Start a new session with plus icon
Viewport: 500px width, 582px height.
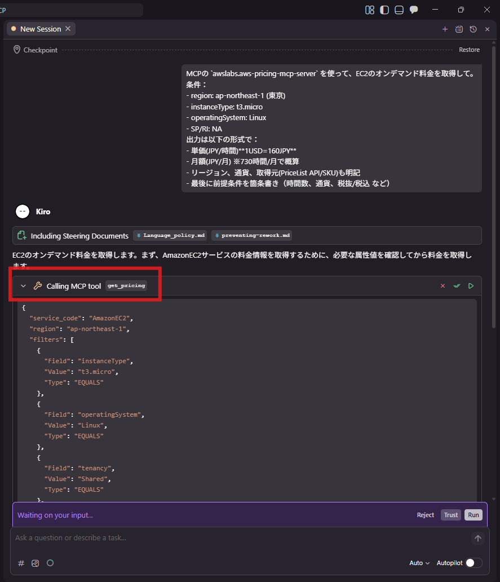[x=445, y=29]
